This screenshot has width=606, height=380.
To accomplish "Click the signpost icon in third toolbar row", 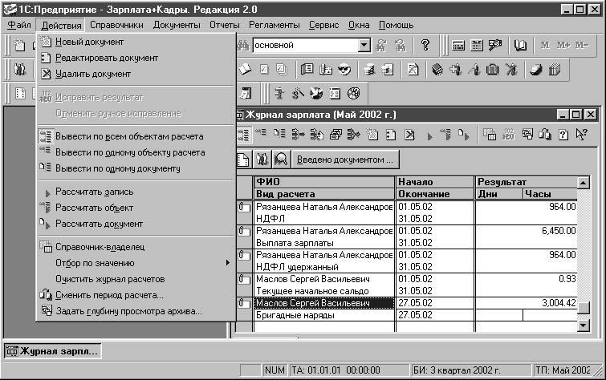I will [279, 94].
